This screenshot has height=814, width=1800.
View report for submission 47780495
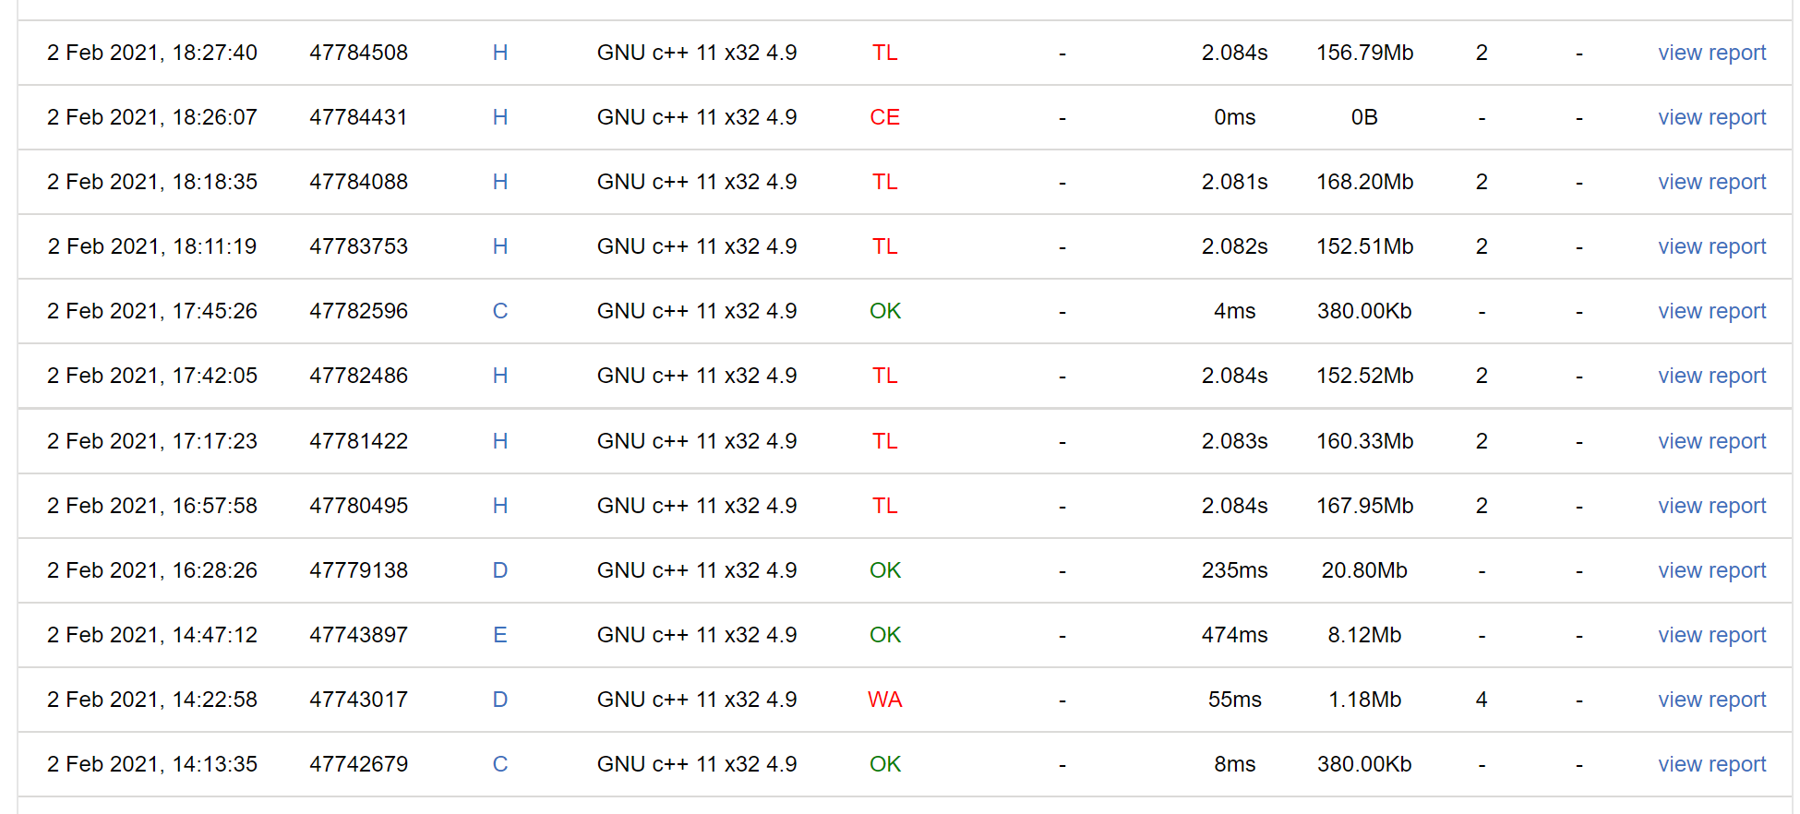(1711, 506)
